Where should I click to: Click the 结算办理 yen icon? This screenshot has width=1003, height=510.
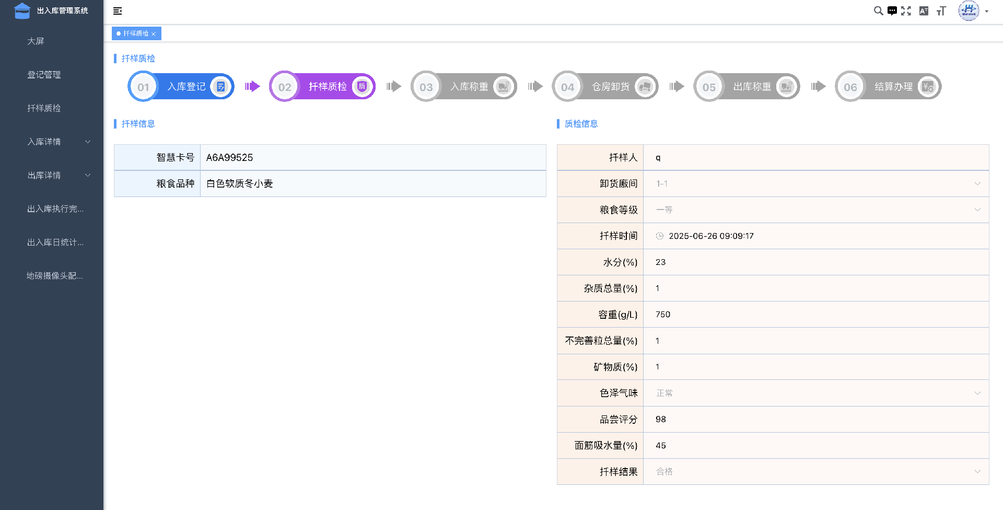click(928, 87)
